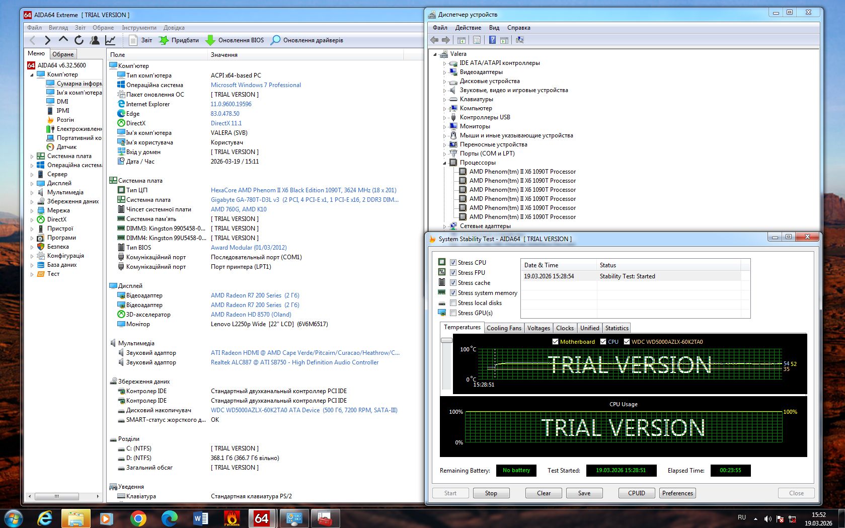Click the AIDA64 refresh icon
Screen dimensions: 845x528
pos(79,40)
